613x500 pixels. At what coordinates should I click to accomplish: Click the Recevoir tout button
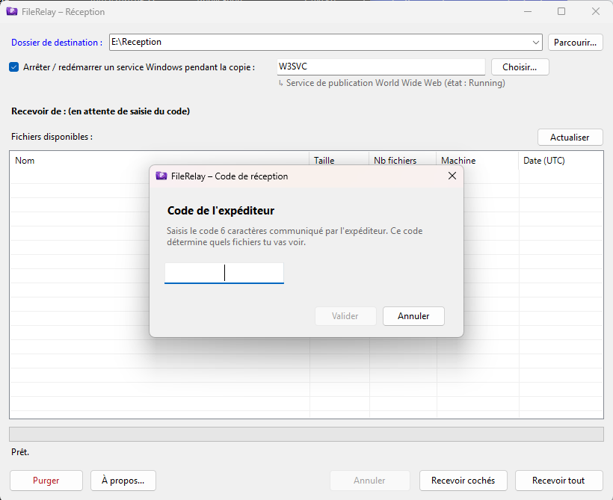tap(558, 481)
